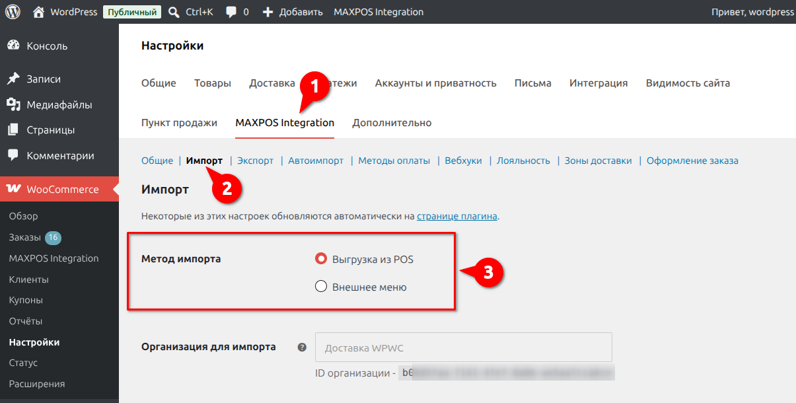Image resolution: width=796 pixels, height=403 pixels.
Task: Open the Зоны доставки subsection link
Action: 598,161
